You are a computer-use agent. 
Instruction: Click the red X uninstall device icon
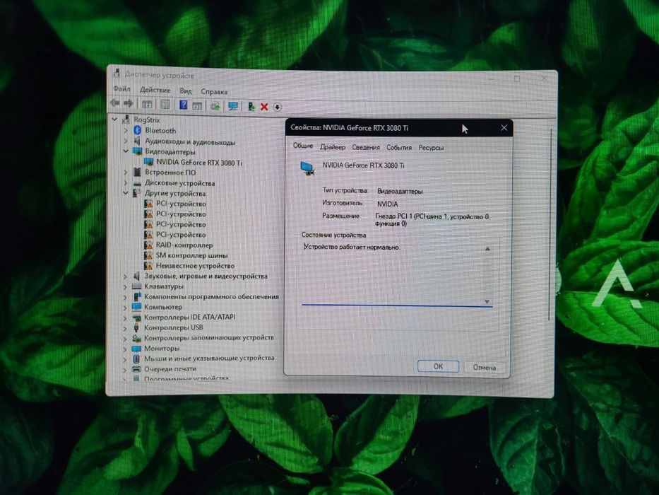[x=264, y=107]
